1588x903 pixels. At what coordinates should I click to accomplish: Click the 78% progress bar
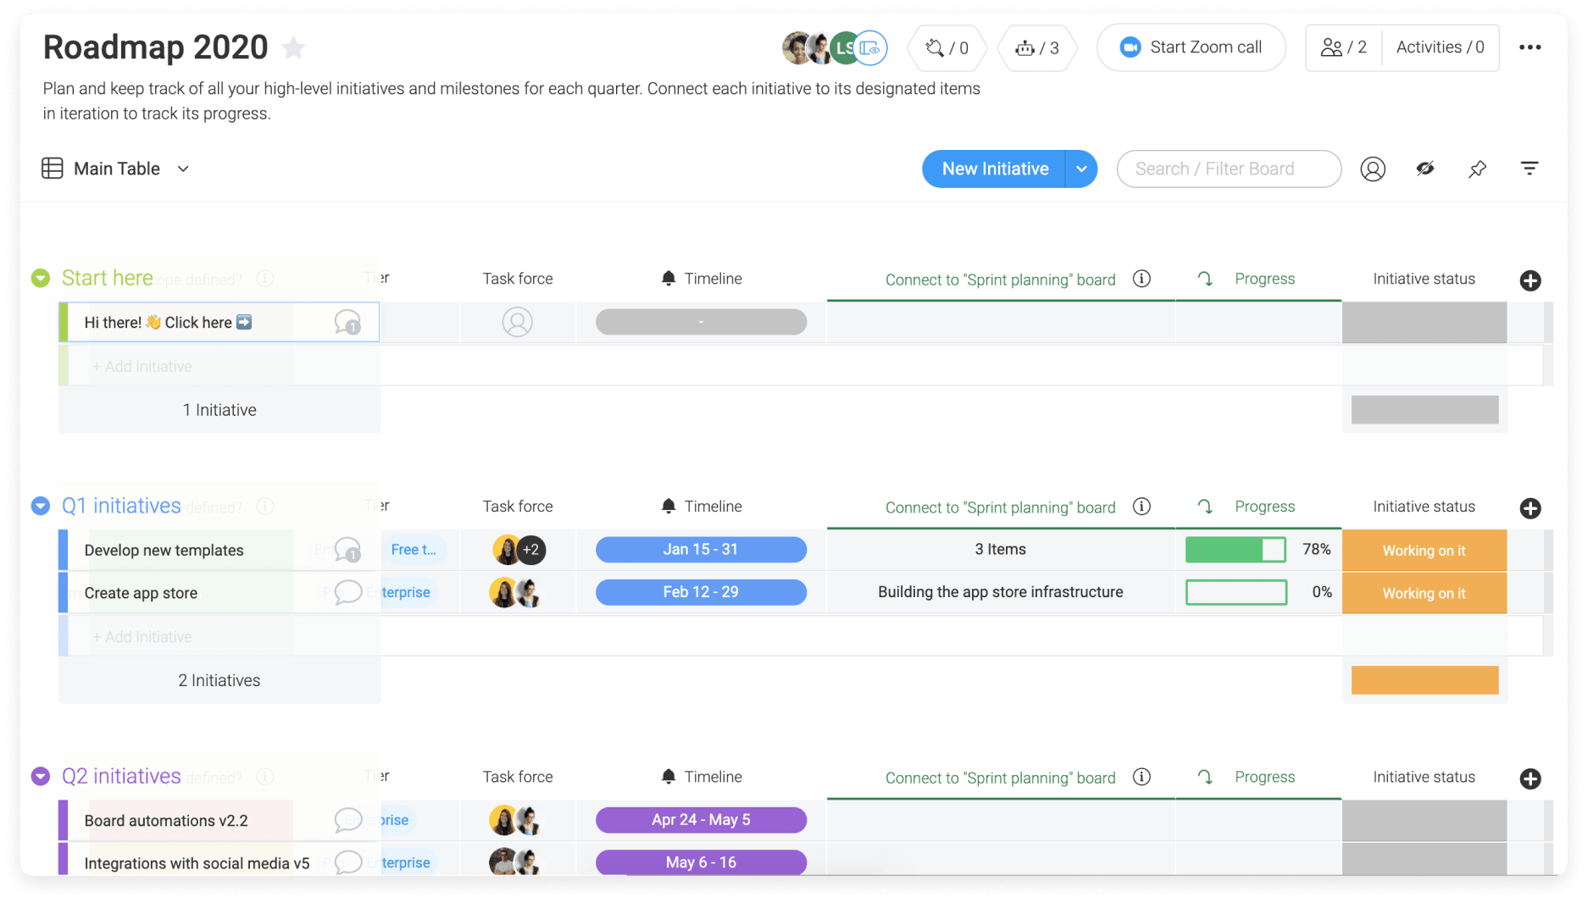tap(1235, 550)
